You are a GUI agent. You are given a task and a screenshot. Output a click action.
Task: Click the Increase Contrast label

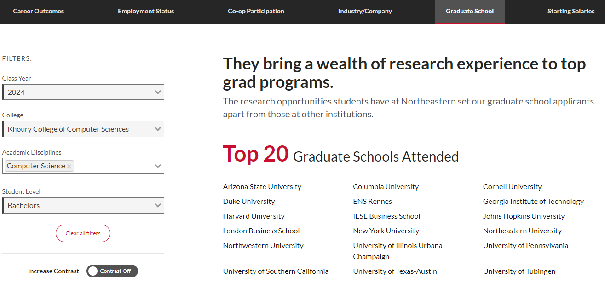[53, 271]
